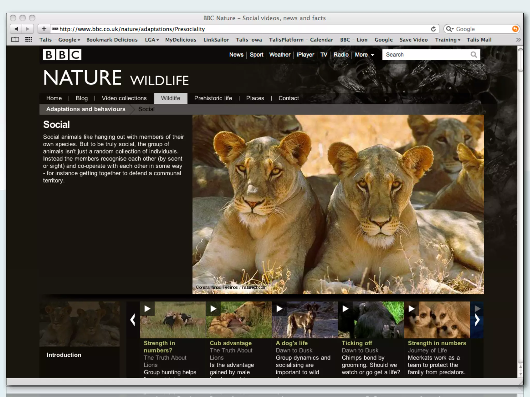Advance carousel with the right arrow

click(477, 320)
